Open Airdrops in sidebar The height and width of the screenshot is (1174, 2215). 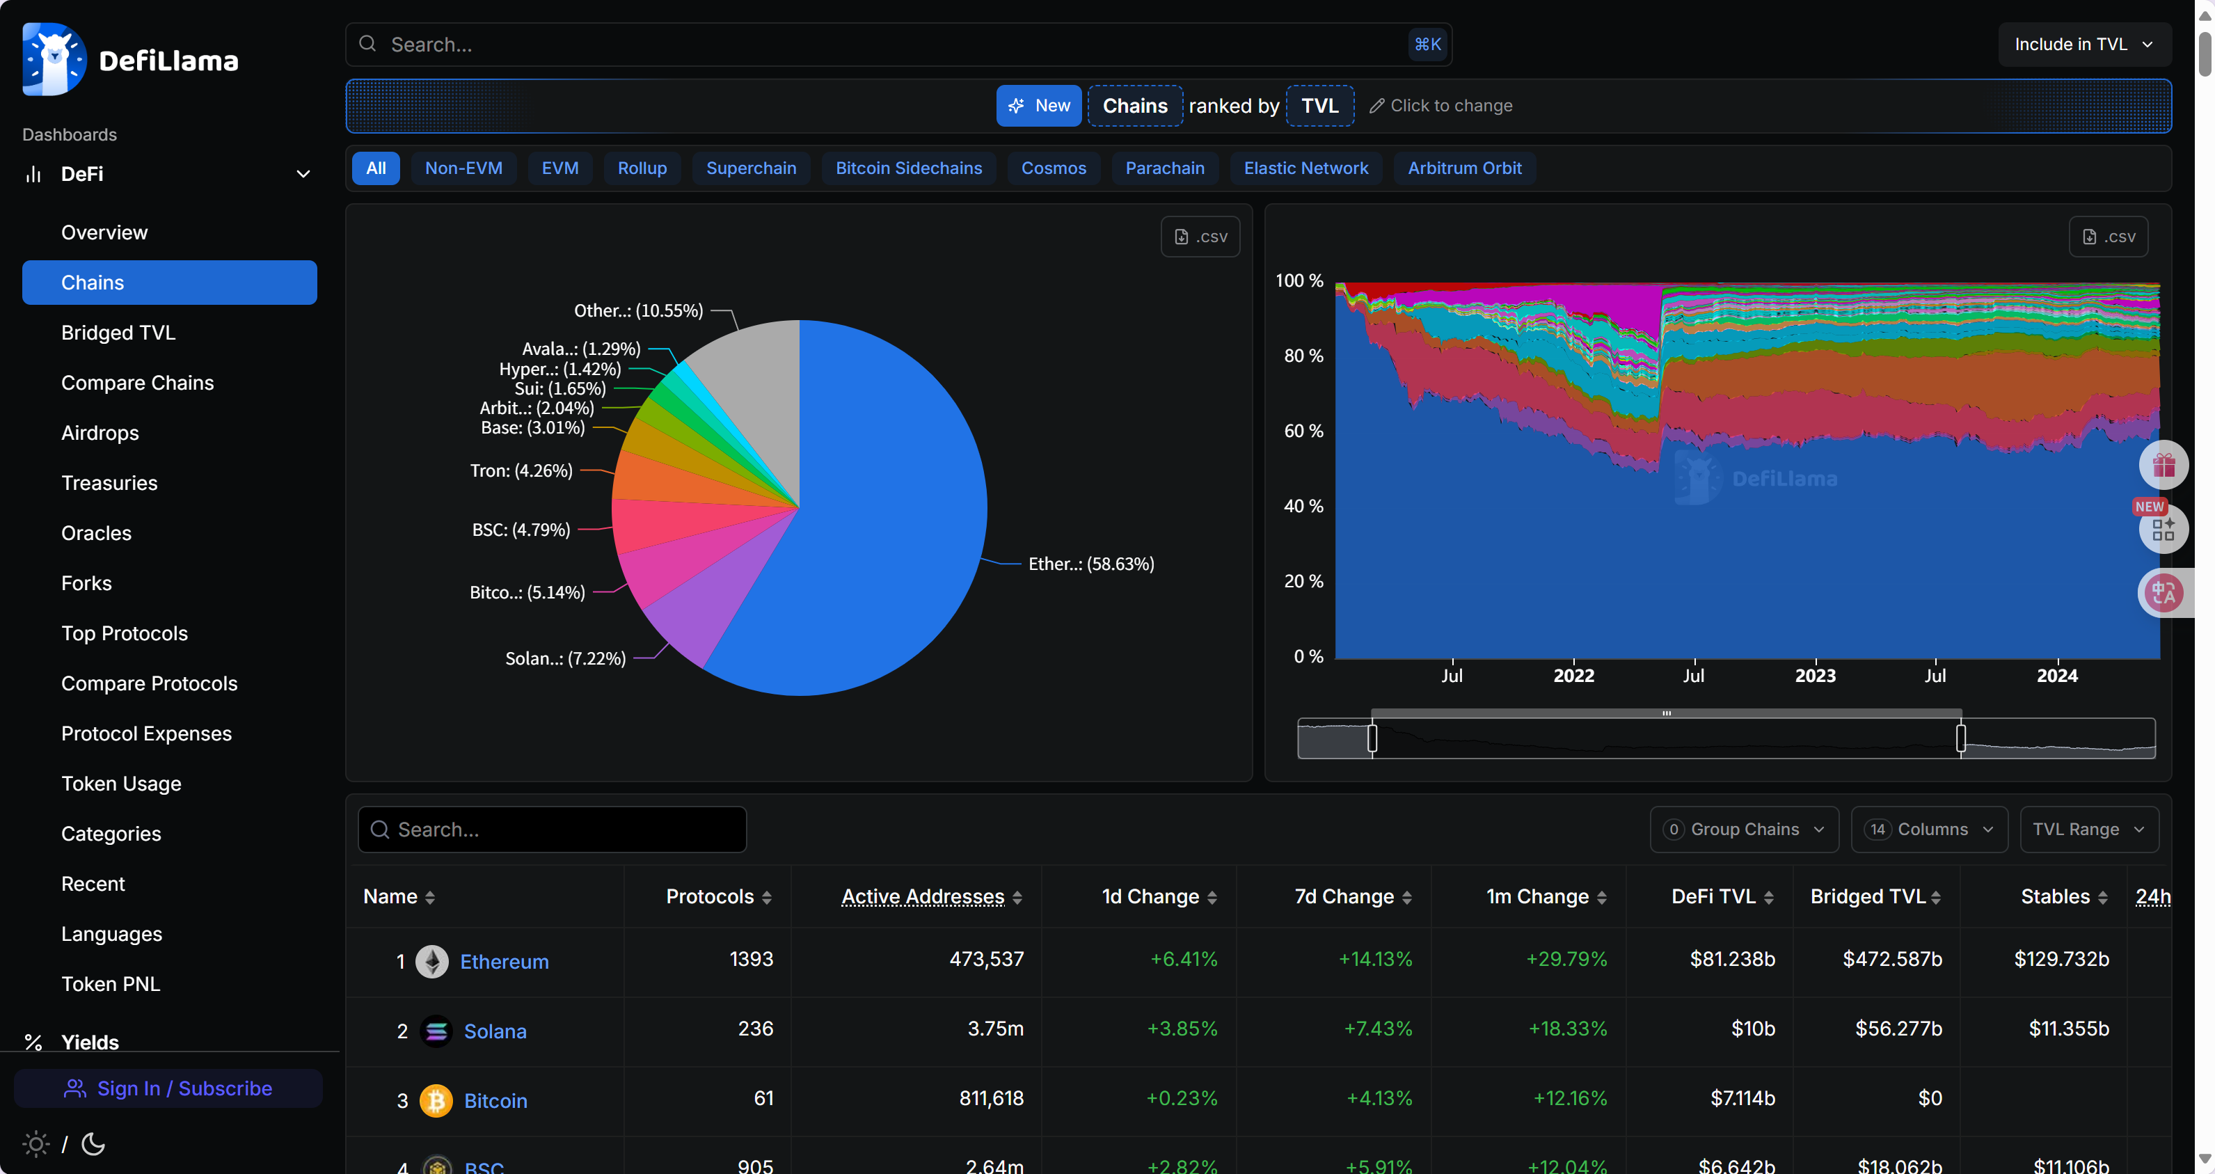coord(169,433)
